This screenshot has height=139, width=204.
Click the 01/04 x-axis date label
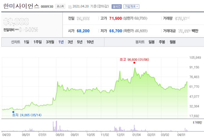pyautogui.click(x=136, y=135)
